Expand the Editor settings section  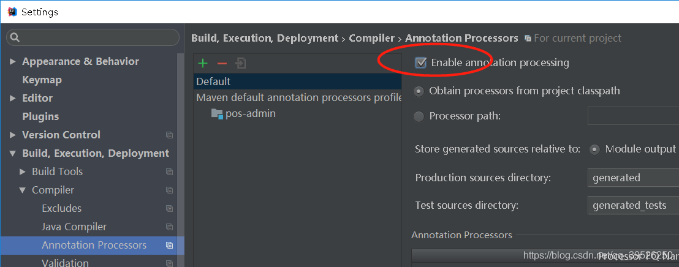[x=13, y=99]
